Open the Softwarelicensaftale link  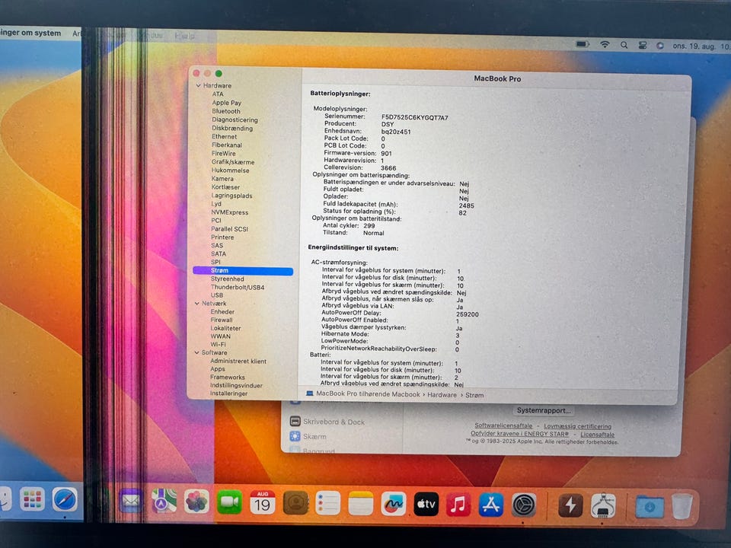pyautogui.click(x=503, y=425)
